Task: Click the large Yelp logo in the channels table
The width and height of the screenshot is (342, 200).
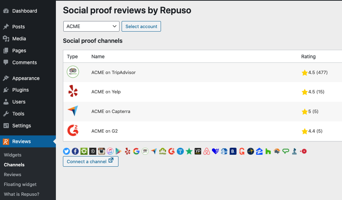Action: pyautogui.click(x=73, y=91)
